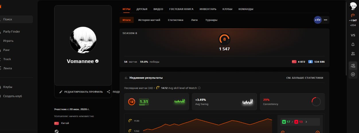This screenshot has height=133, width=359.
Task: Click the 54 матчи text
Action: point(130,62)
